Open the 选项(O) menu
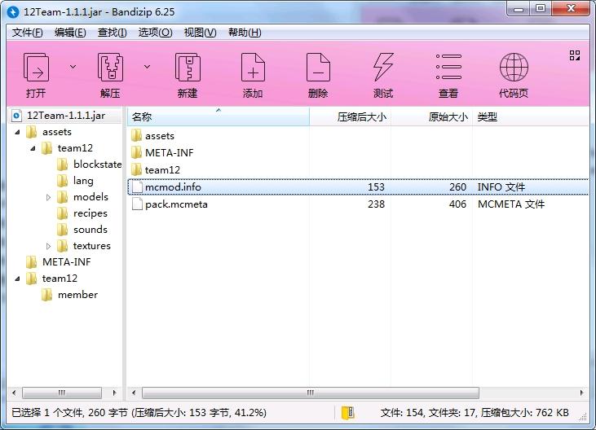 (155, 33)
